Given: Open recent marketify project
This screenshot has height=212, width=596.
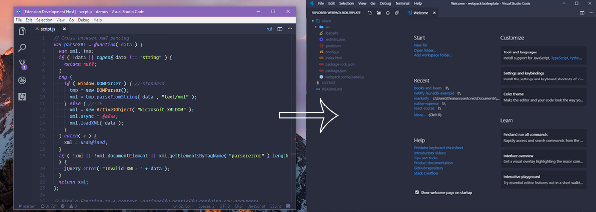Looking at the screenshot, I should [422, 98].
